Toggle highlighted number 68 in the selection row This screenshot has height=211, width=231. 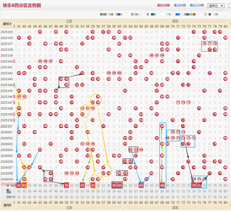[162, 185]
